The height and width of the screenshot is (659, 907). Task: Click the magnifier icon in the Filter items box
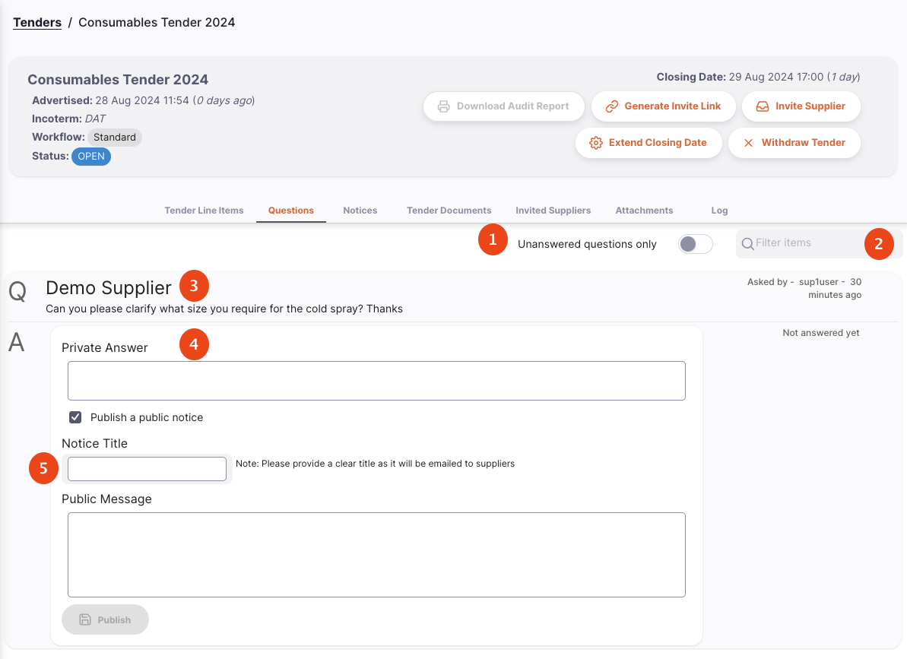point(748,244)
